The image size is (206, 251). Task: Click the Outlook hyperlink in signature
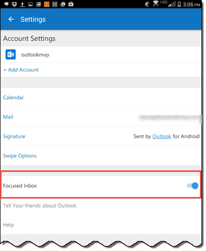click(162, 136)
